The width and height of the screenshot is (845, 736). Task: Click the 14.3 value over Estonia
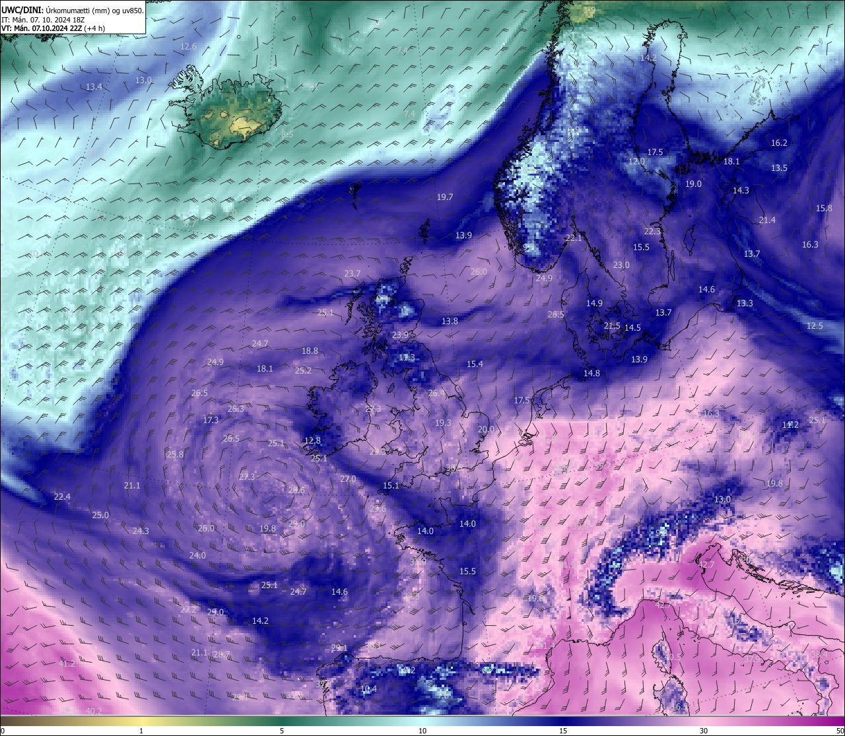coord(741,191)
